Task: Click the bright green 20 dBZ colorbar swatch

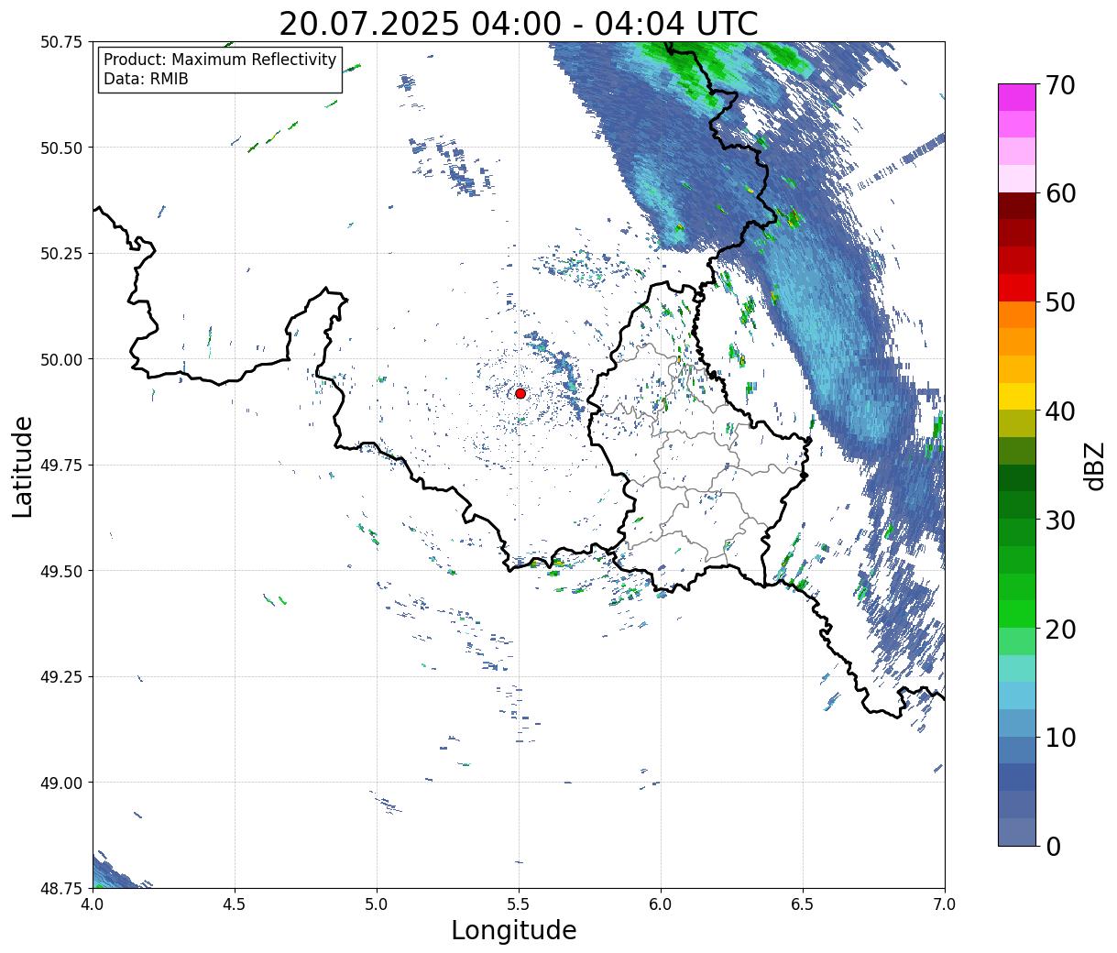Action: coord(1017,614)
